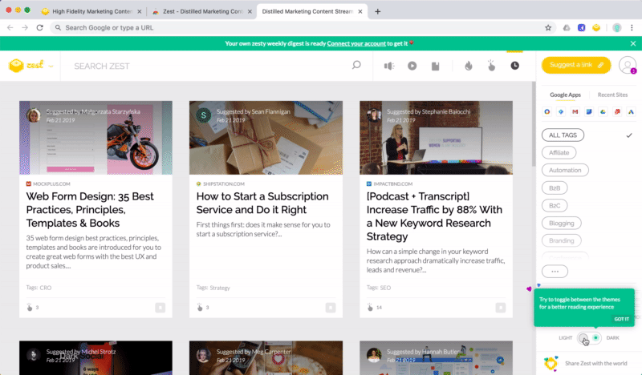Bookmark the Subscription Service article
The width and height of the screenshot is (642, 375).
coord(331,308)
